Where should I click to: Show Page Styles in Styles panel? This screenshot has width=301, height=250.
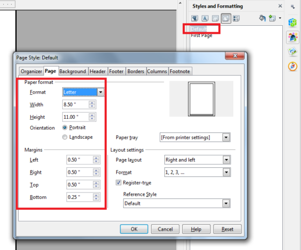[x=226, y=18]
